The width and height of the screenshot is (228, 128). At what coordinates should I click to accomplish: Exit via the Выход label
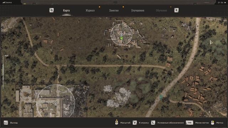(14, 123)
